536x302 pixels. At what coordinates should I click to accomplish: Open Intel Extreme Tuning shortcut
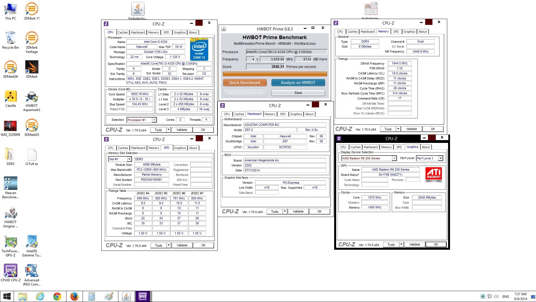pos(32,246)
